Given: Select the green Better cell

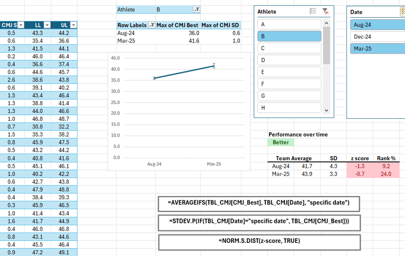Looking at the screenshot, I should point(281,142).
